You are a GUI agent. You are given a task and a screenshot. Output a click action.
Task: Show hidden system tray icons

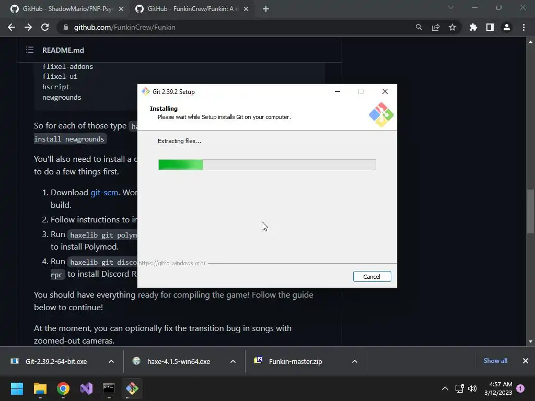tap(445, 388)
